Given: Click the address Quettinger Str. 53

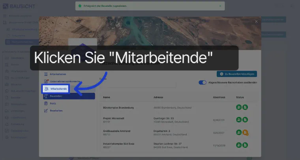Looking at the screenshot, I should click(x=163, y=118).
